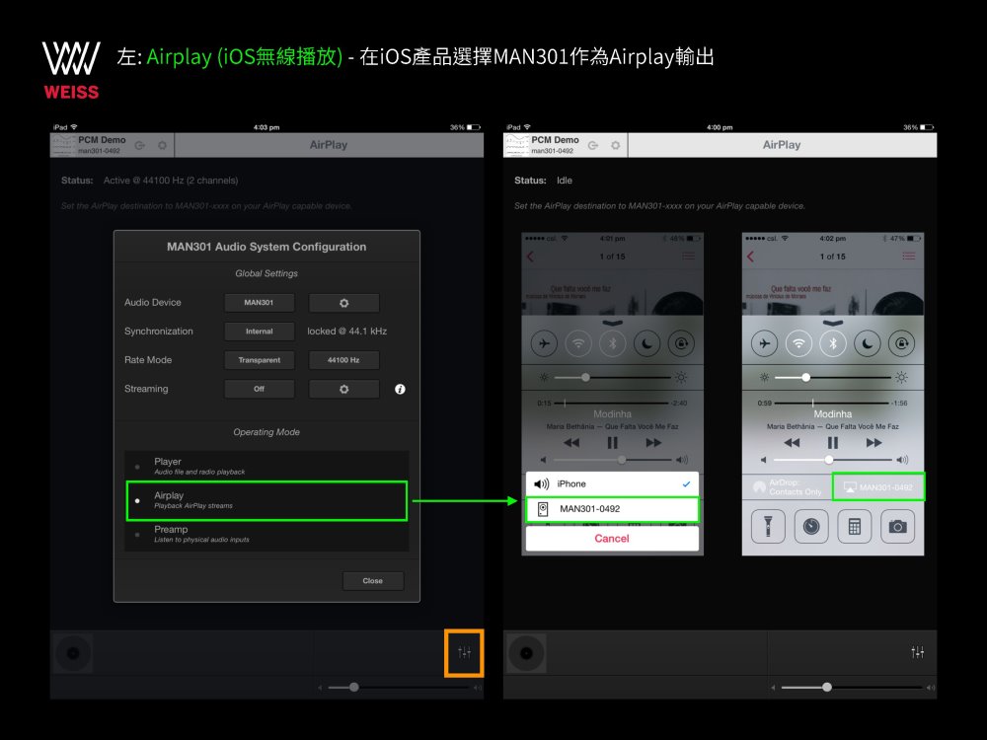Image resolution: width=987 pixels, height=740 pixels.
Task: Tap the camera icon in right phone
Action: tap(897, 526)
